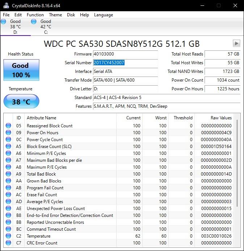Click the status icon for Program Fail Count
The height and width of the screenshot is (251, 244).
tap(8, 188)
